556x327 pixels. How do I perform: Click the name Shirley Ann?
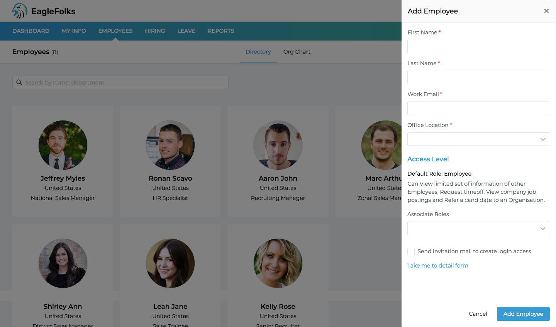[x=63, y=307]
